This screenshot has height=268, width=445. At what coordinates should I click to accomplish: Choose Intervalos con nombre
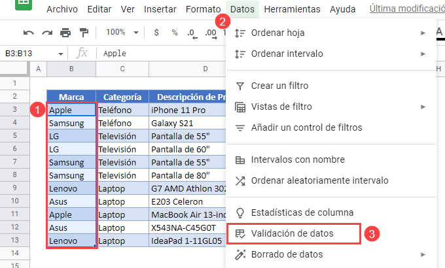coord(331,159)
